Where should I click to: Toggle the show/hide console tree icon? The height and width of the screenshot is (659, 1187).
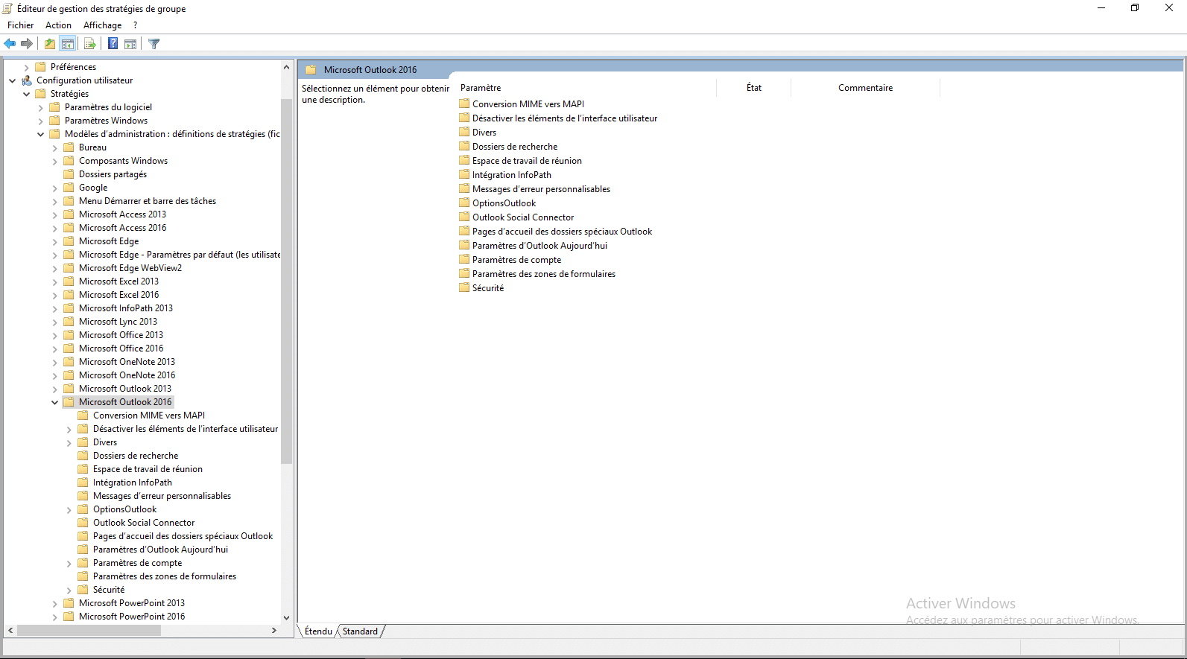click(x=68, y=44)
